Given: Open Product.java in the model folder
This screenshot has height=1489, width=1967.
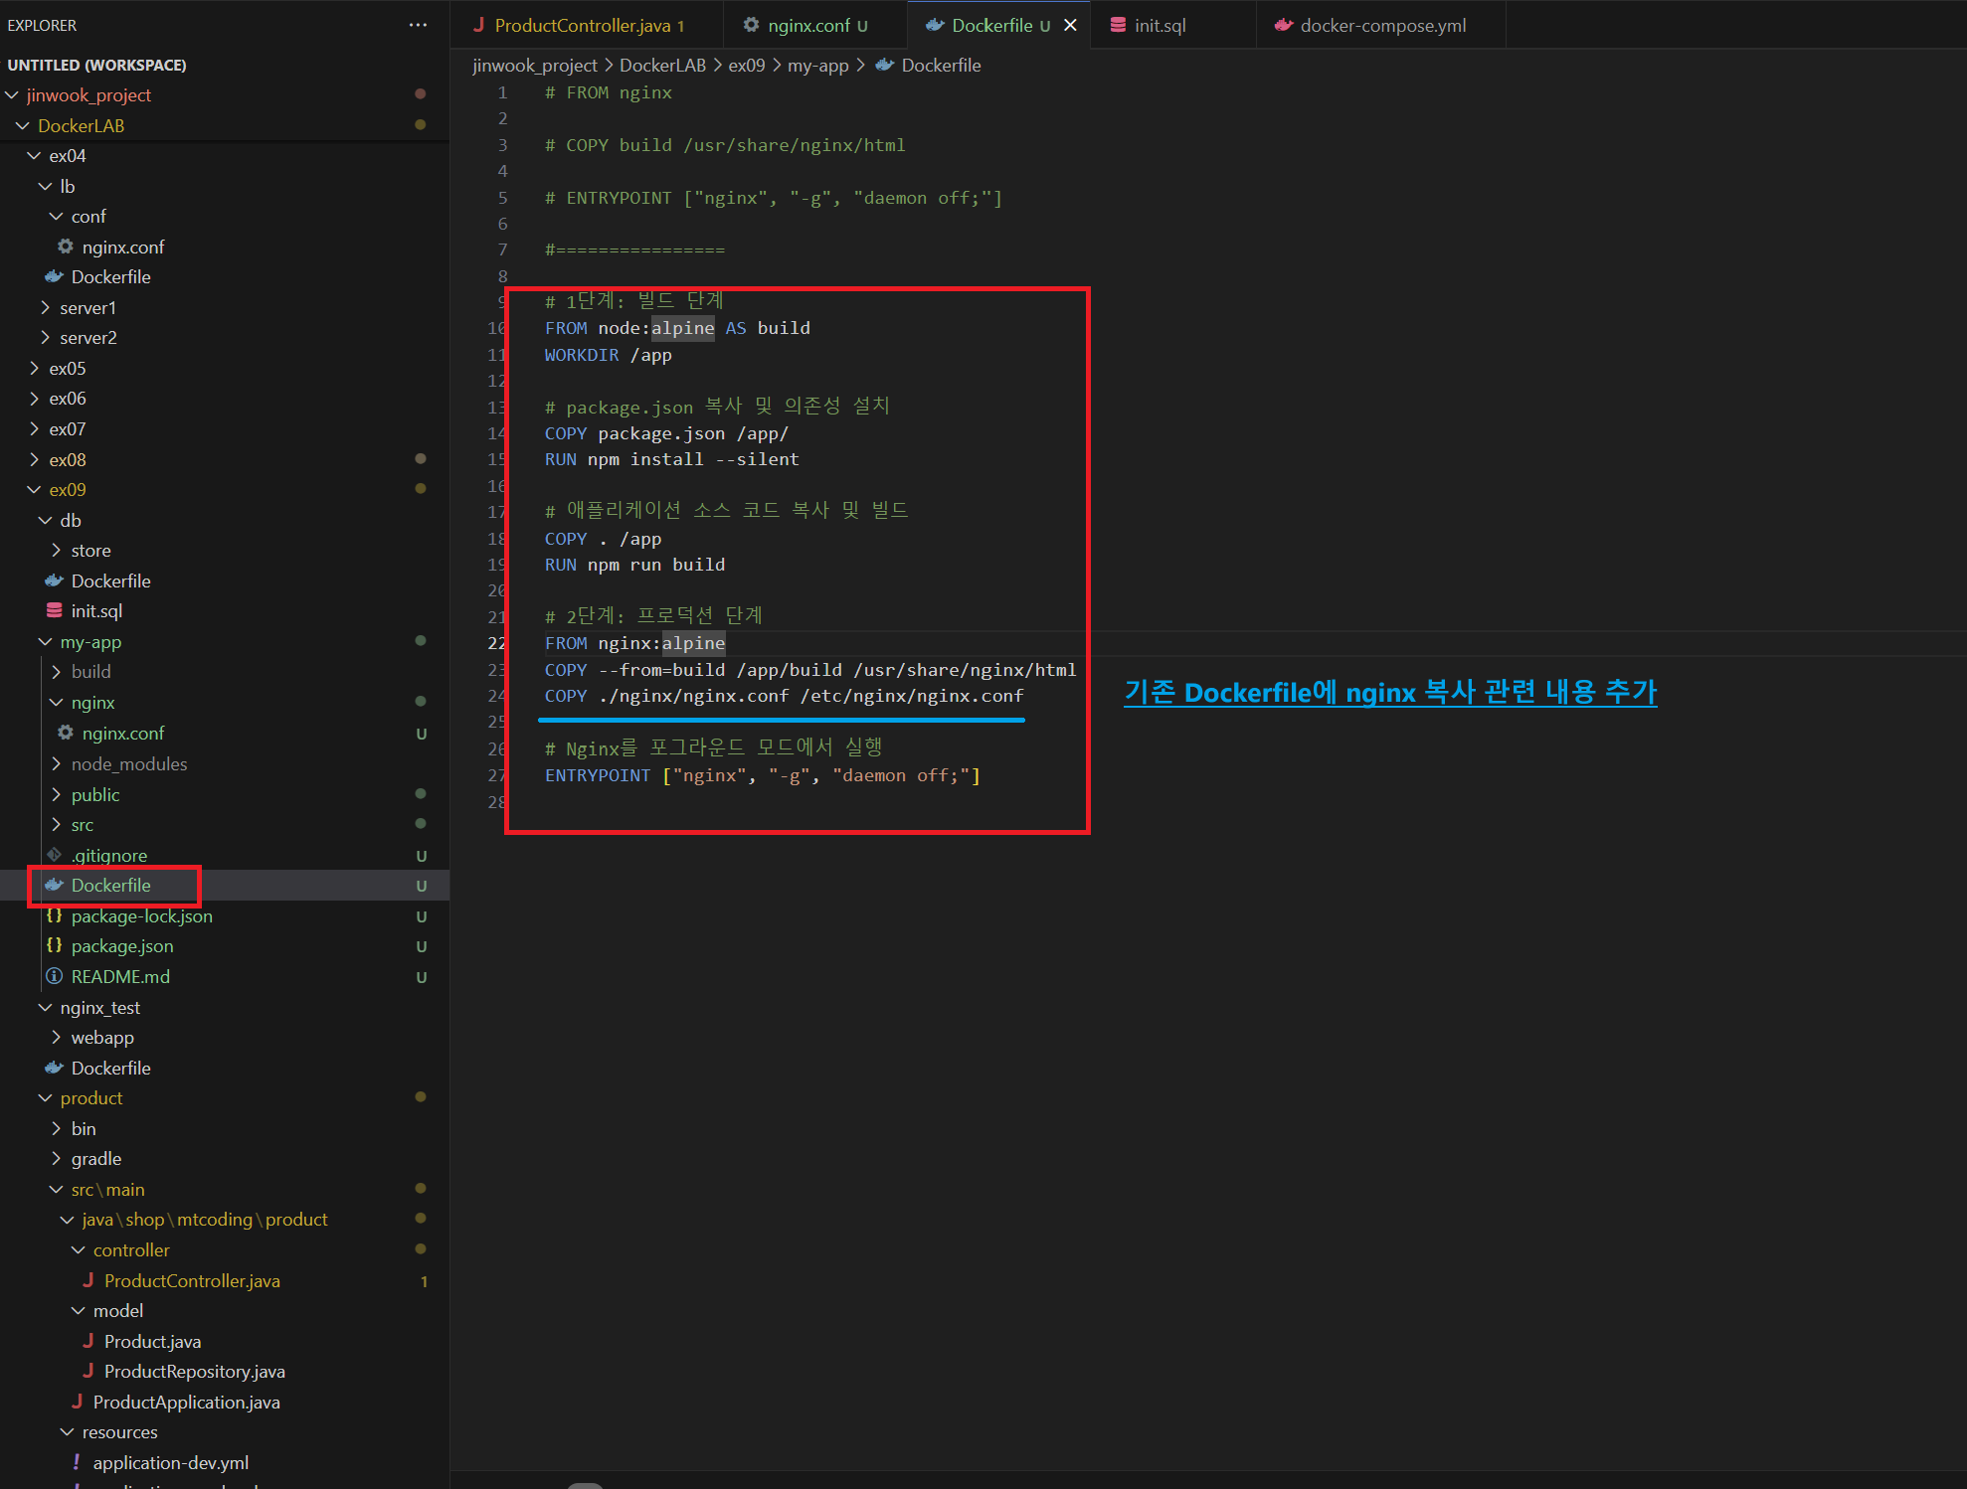Looking at the screenshot, I should coord(152,1341).
